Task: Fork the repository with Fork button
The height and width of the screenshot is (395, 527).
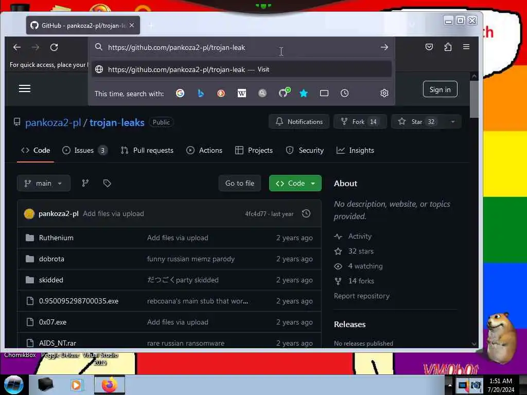Action: tap(360, 121)
